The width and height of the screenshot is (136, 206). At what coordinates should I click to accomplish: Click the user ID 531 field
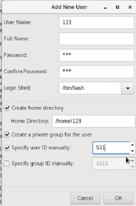tap(111, 148)
